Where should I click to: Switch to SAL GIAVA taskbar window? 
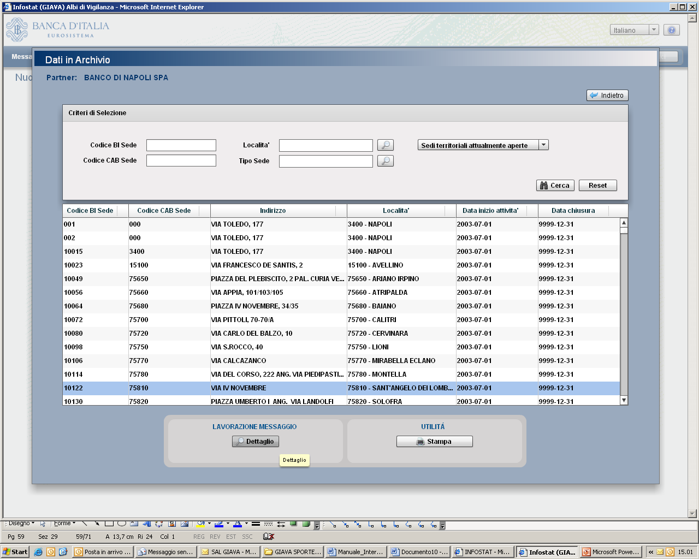[x=229, y=552]
